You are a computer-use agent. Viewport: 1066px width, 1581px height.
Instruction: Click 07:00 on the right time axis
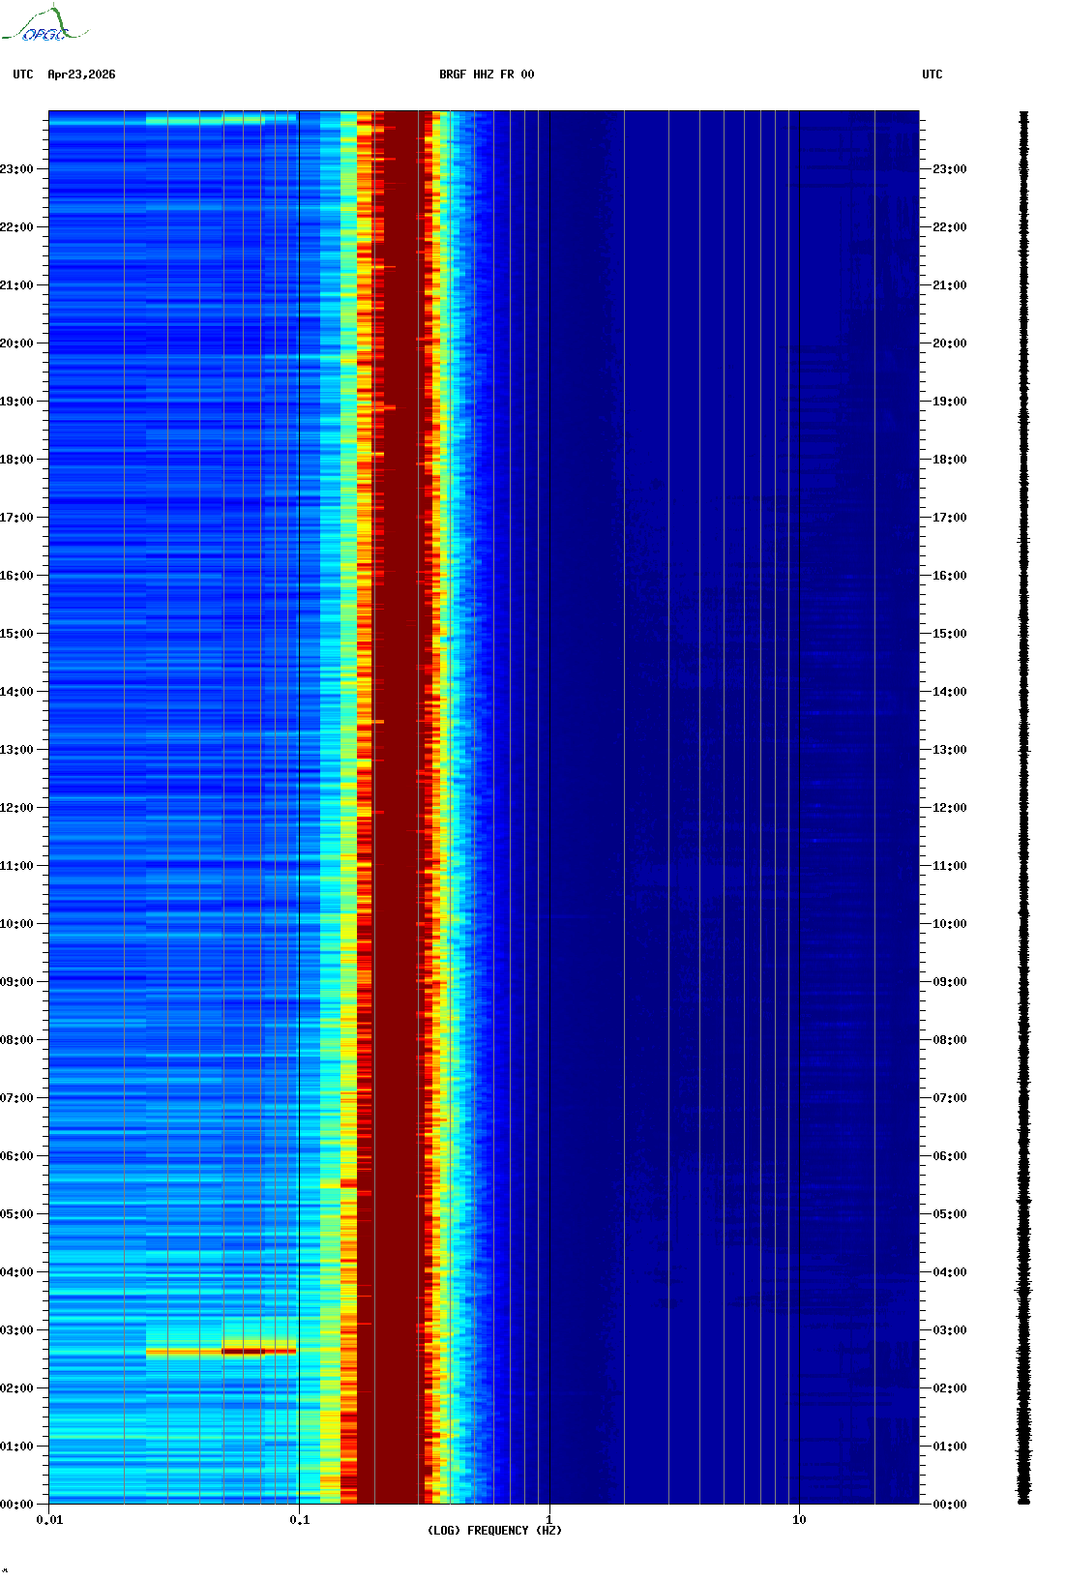pos(950,1098)
